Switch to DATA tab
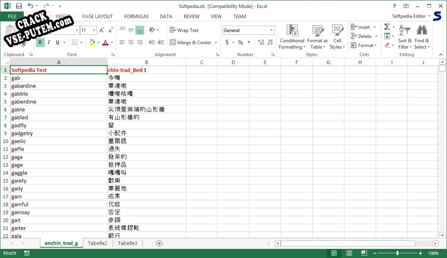 coord(166,17)
